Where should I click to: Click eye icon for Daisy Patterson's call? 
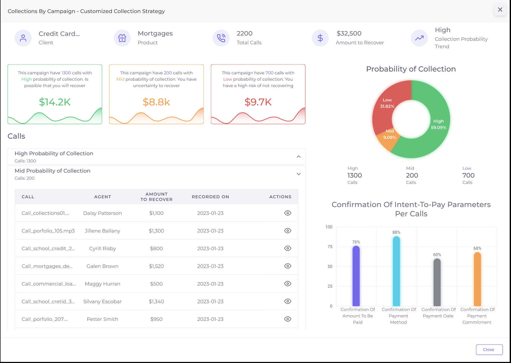[x=288, y=213]
